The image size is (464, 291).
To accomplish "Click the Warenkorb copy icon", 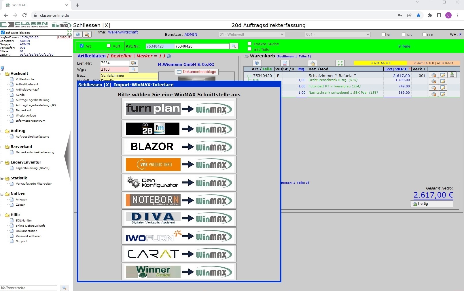I will [x=257, y=63].
